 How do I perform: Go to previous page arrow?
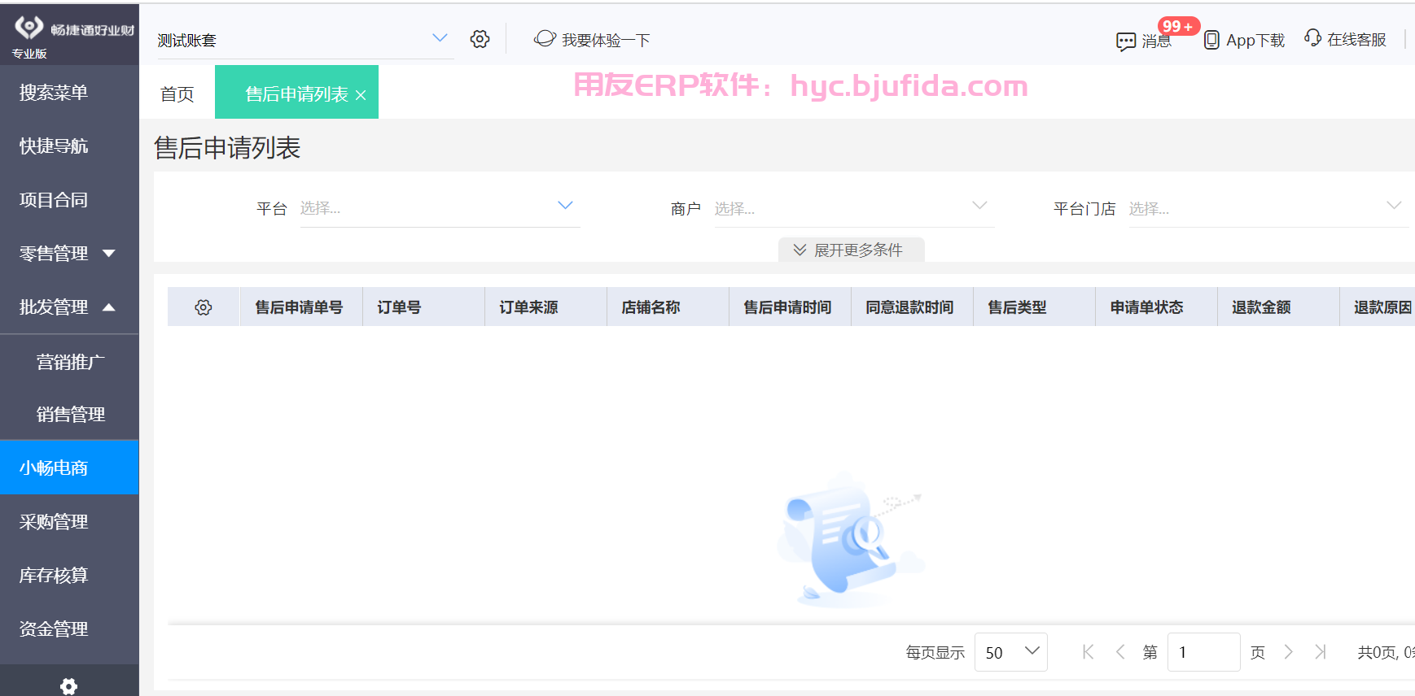(x=1120, y=652)
